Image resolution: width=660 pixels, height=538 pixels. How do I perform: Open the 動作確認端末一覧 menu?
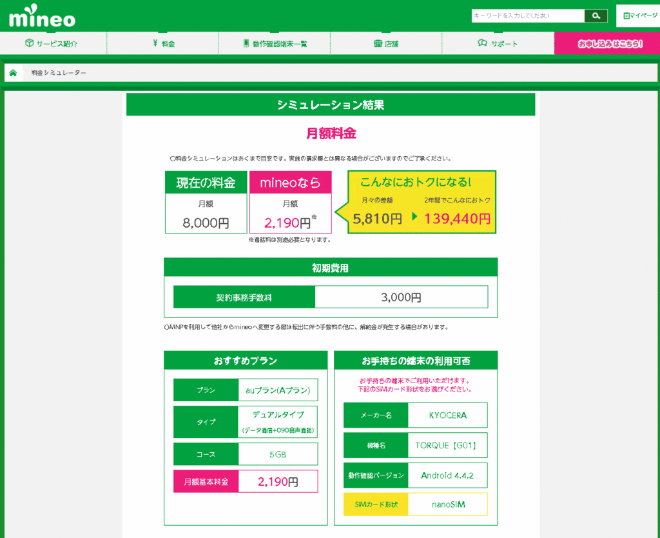point(275,43)
